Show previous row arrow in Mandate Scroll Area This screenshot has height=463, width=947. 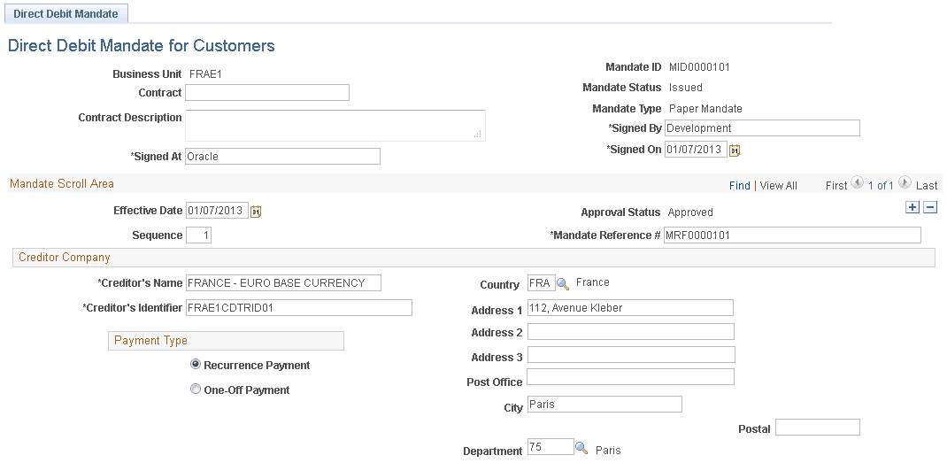pyautogui.click(x=857, y=182)
